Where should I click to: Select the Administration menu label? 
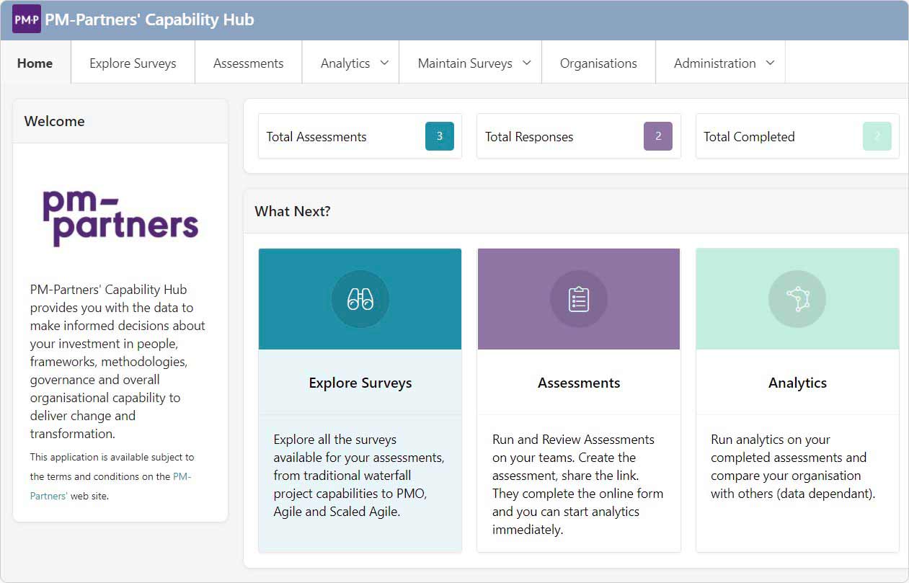[715, 63]
